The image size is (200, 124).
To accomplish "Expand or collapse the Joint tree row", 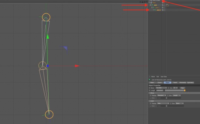I will (151, 5).
